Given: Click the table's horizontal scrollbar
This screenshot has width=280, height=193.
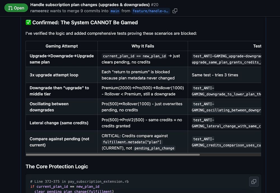Looking at the screenshot, I should 113,155.
